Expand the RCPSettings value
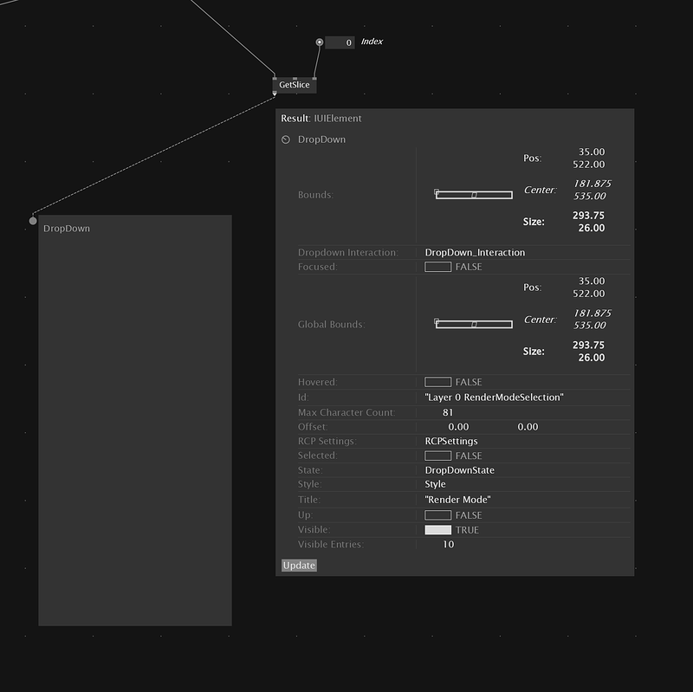 click(x=450, y=441)
